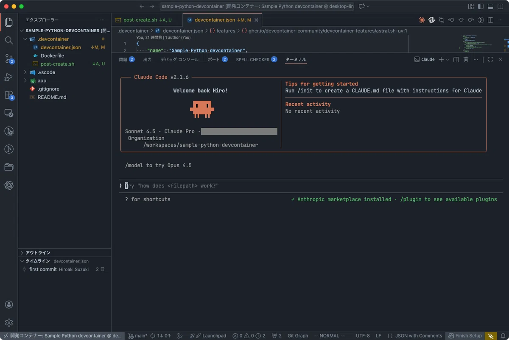
Task: Toggle secondary side bar visibility
Action: tap(500, 6)
